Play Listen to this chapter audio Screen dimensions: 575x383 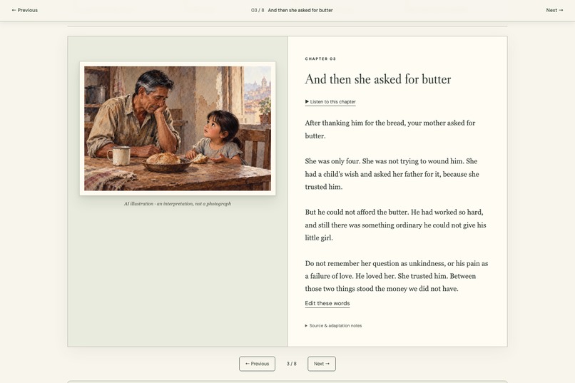(330, 101)
